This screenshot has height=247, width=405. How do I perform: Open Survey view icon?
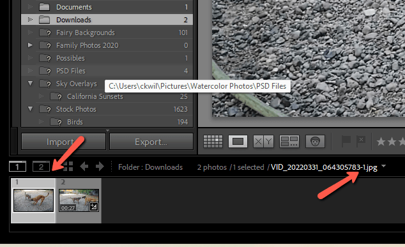pyautogui.click(x=289, y=142)
